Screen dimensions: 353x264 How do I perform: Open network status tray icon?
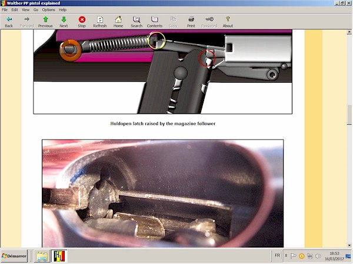[x=310, y=256]
